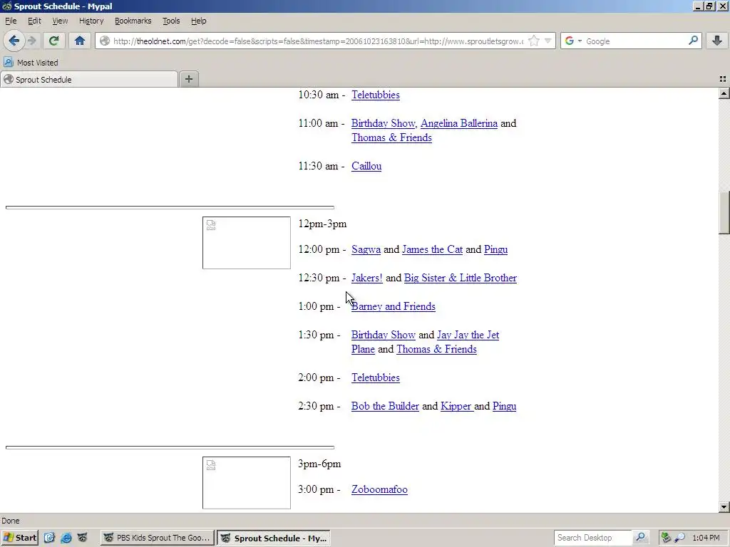Click the scrollbar down arrow

(724, 507)
